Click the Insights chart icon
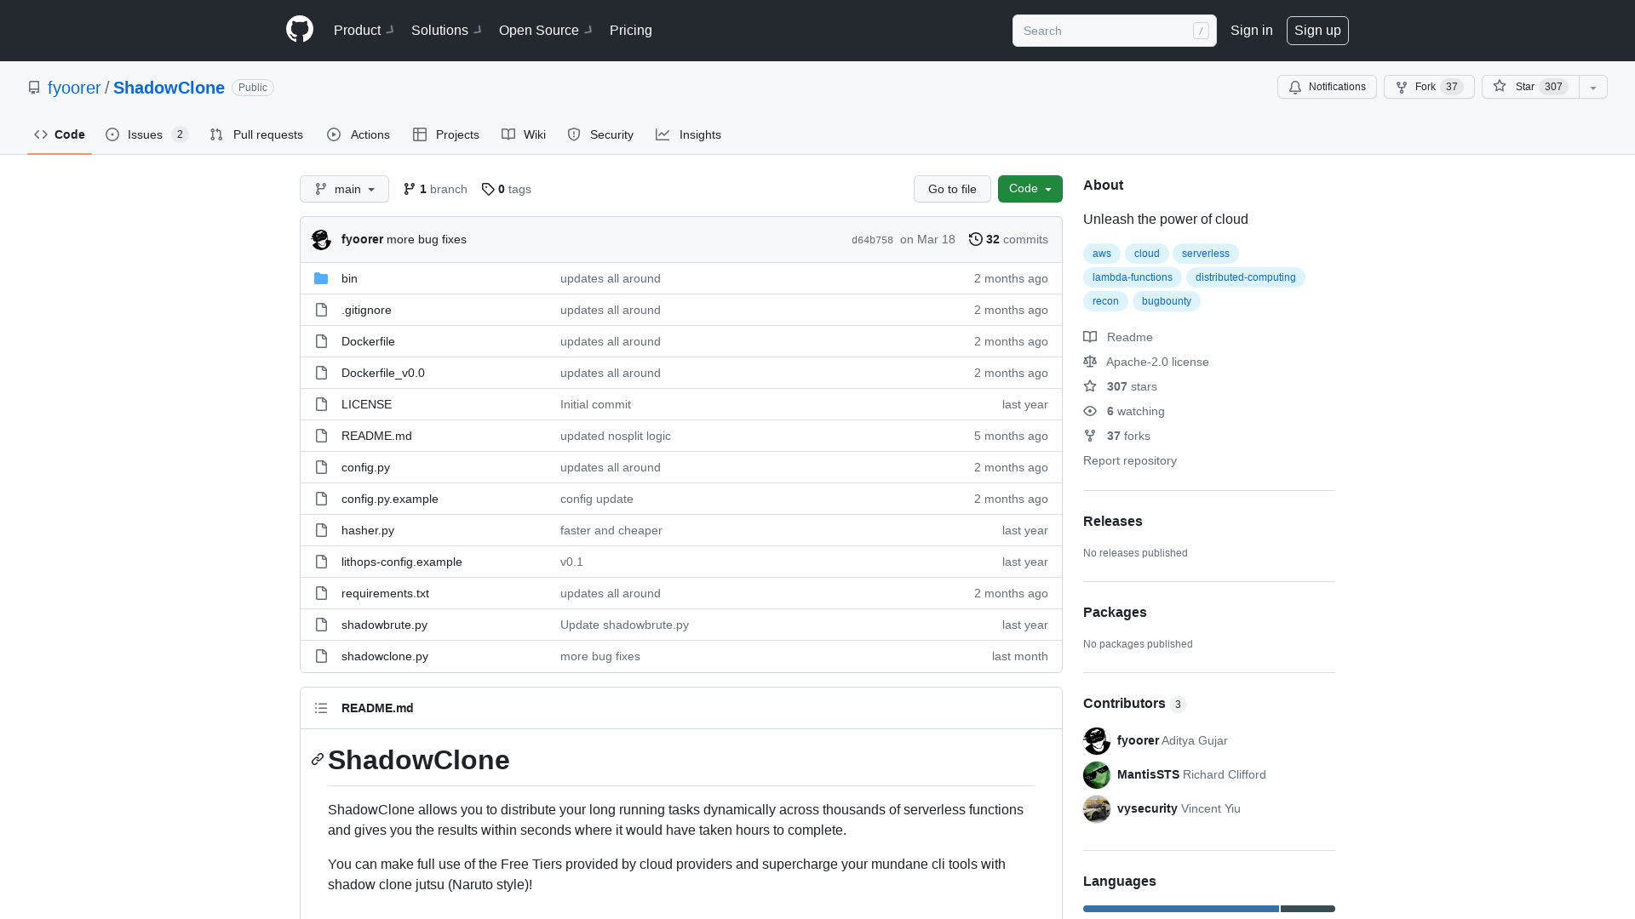Viewport: 1635px width, 919px height. point(662,134)
